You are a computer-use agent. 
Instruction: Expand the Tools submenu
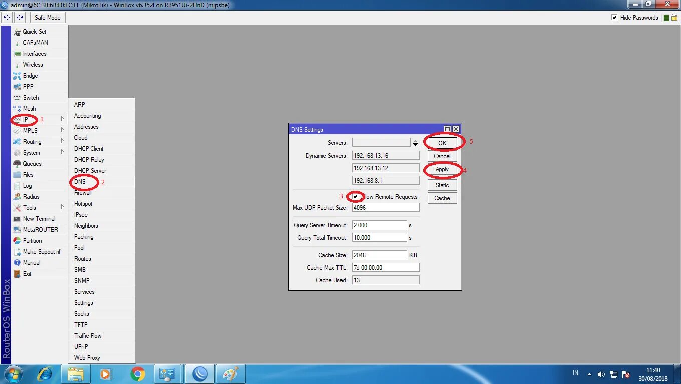pyautogui.click(x=40, y=207)
